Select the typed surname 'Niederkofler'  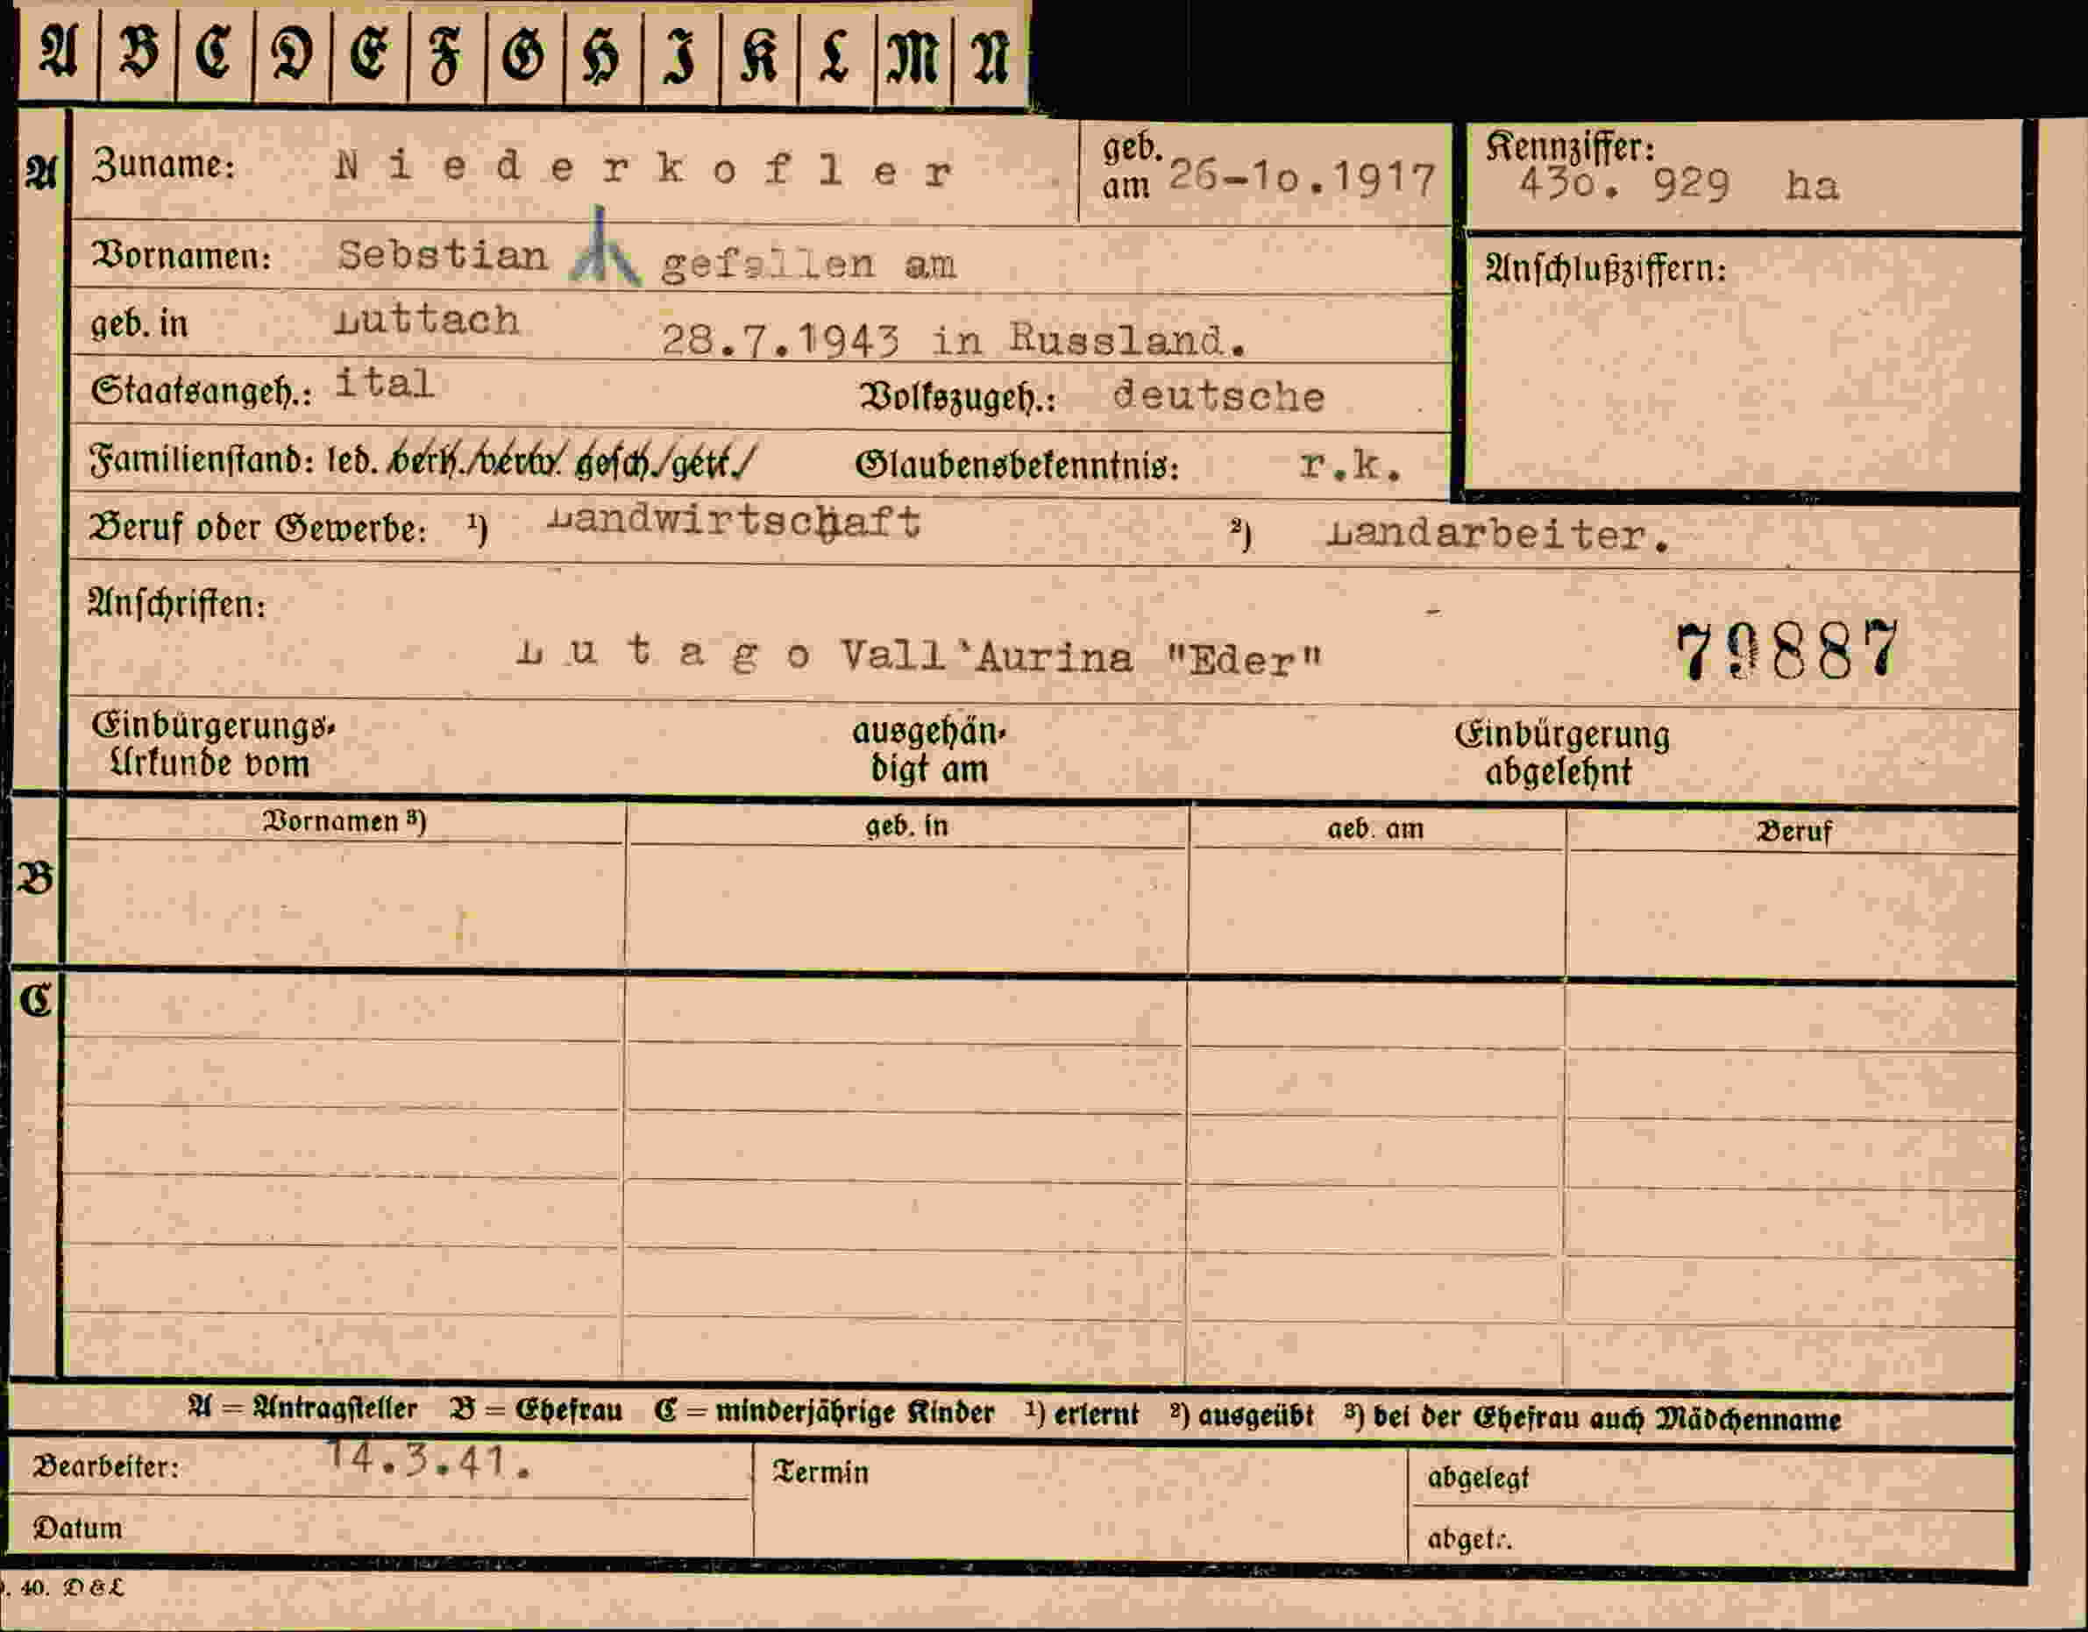pos(644,170)
